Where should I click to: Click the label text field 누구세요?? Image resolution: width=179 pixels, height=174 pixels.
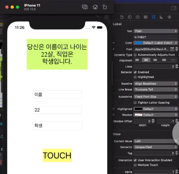coord(156,37)
